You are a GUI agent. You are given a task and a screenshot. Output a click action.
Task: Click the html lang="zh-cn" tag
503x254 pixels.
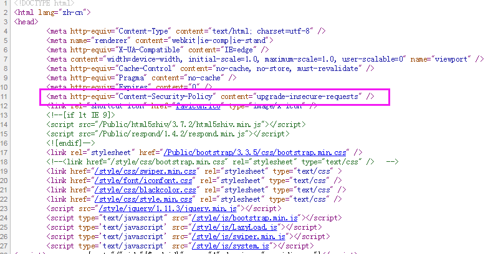pos(52,12)
